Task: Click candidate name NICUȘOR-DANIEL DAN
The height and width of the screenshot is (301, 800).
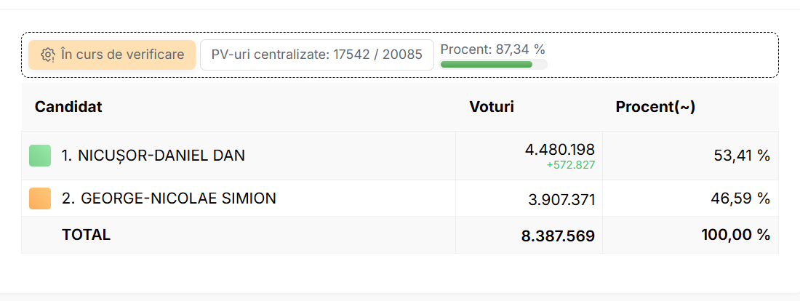Action: click(x=153, y=156)
